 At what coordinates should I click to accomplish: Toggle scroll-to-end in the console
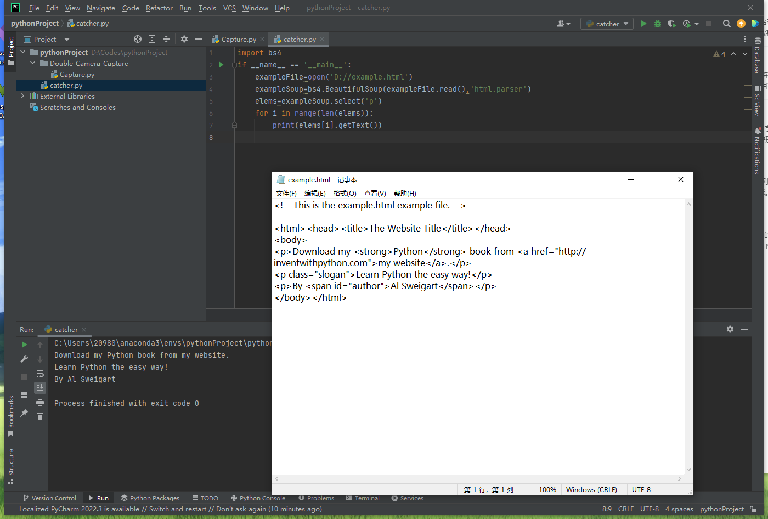[x=39, y=387]
